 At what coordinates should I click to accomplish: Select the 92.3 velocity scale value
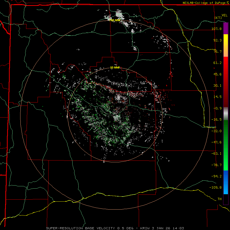click(217, 40)
